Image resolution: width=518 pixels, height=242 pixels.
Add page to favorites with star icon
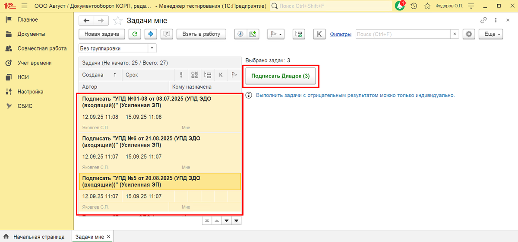click(x=427, y=6)
